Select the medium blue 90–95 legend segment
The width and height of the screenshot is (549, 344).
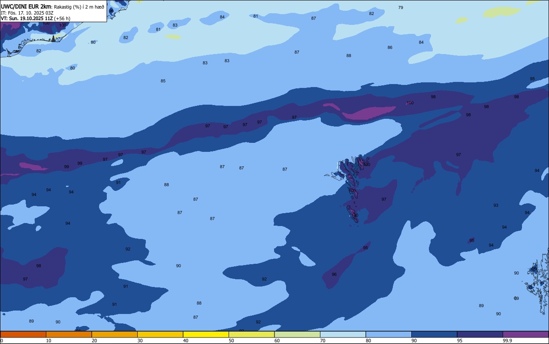coord(434,334)
